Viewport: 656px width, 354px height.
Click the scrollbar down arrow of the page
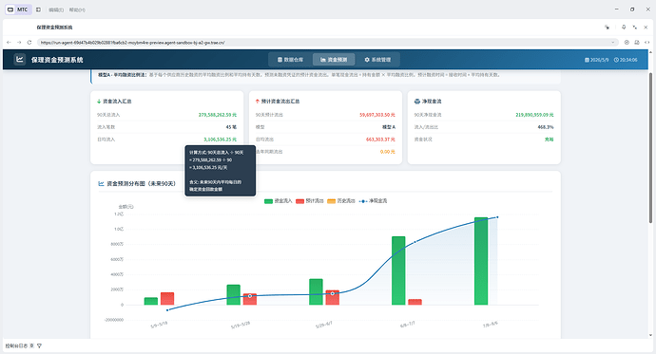650,335
